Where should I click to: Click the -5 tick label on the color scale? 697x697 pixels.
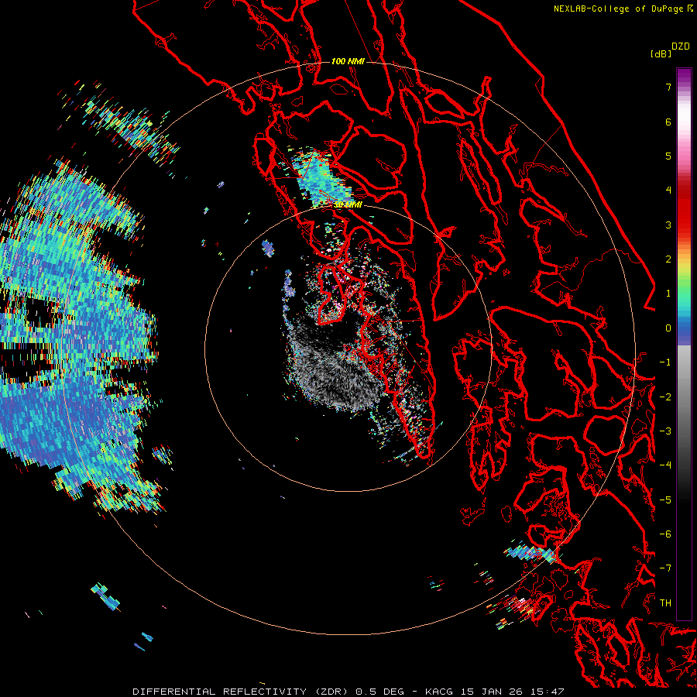pyautogui.click(x=665, y=500)
